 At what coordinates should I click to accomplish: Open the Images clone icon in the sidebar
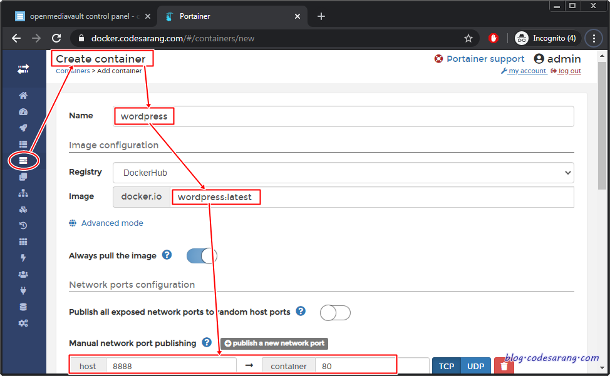23,176
